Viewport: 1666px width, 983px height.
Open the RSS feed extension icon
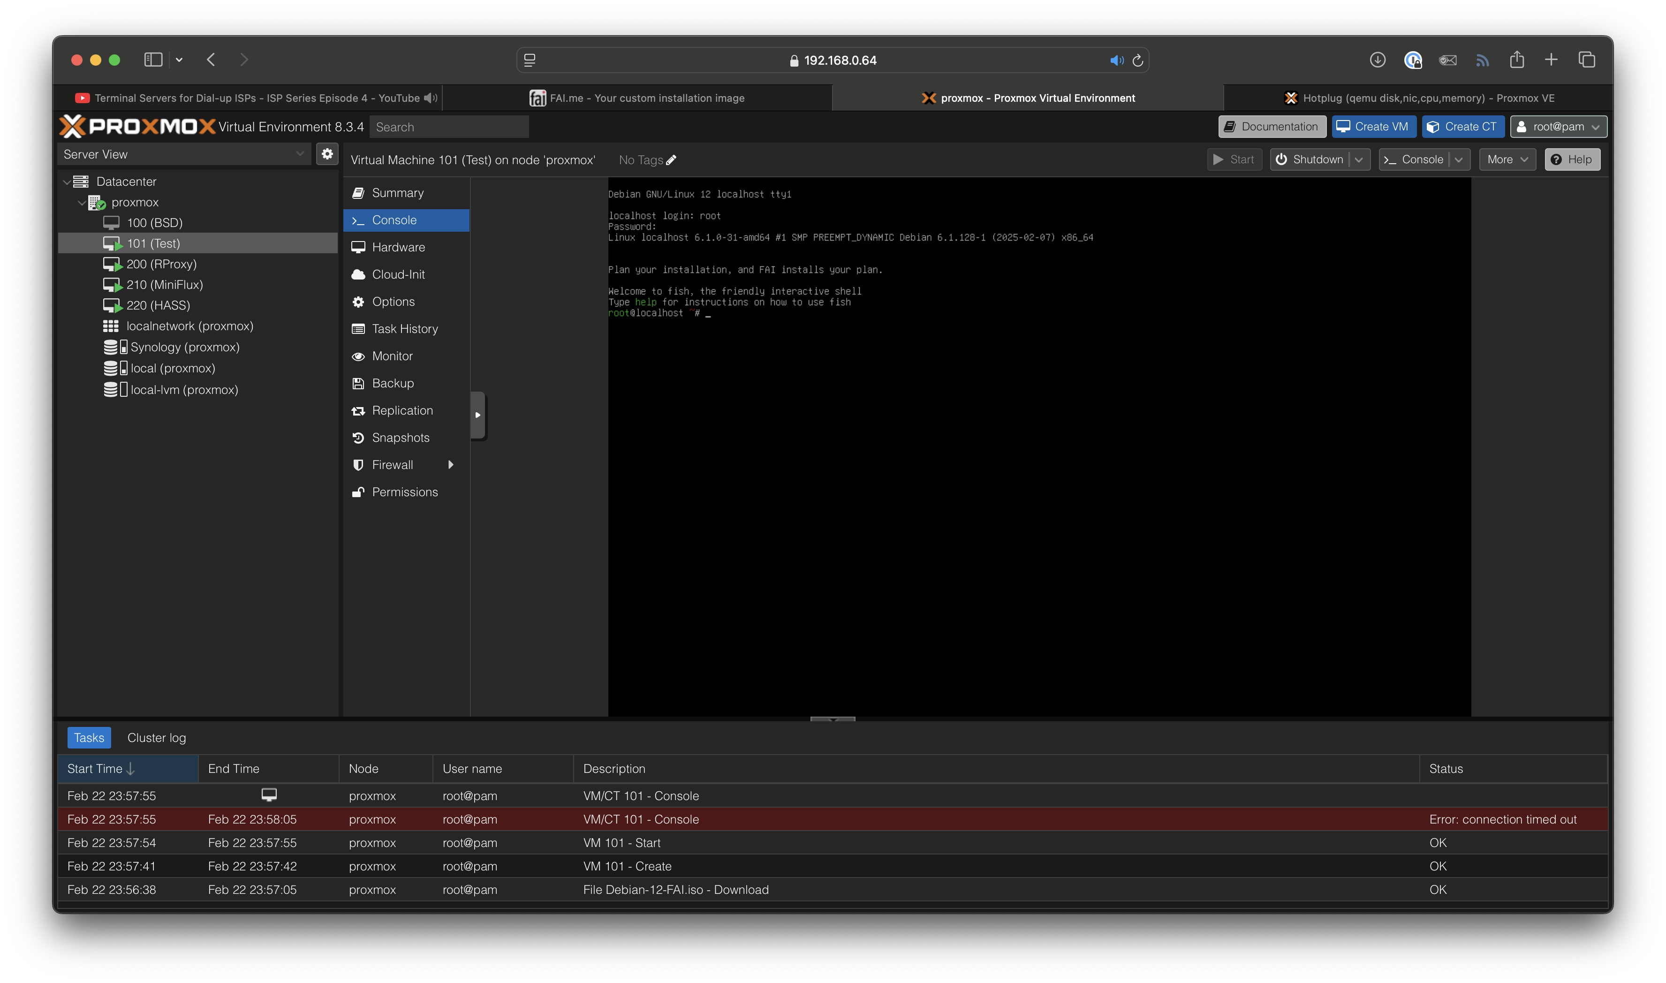coord(1483,60)
